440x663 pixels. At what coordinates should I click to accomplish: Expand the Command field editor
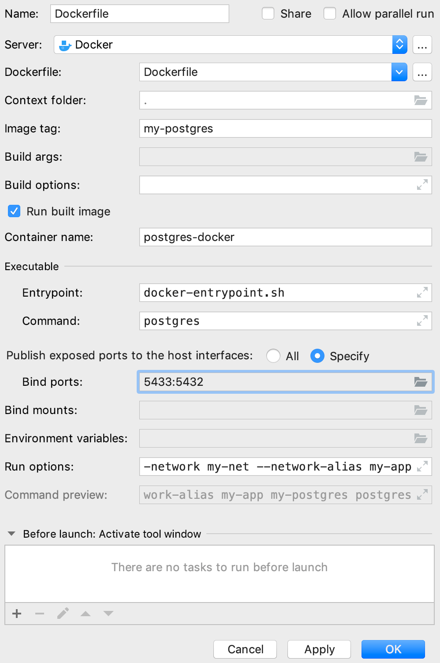(x=422, y=321)
